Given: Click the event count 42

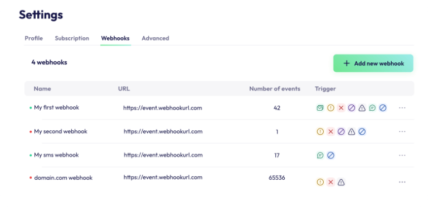Looking at the screenshot, I should click(x=277, y=108).
